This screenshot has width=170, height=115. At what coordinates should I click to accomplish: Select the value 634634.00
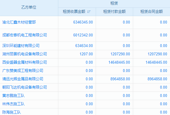tap(84, 46)
